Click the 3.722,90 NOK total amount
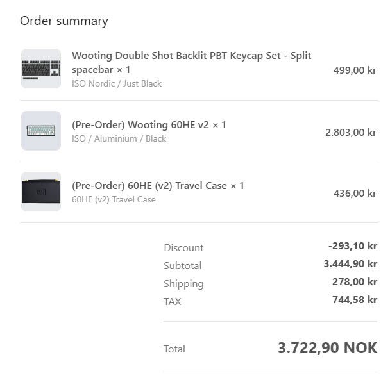 327,348
